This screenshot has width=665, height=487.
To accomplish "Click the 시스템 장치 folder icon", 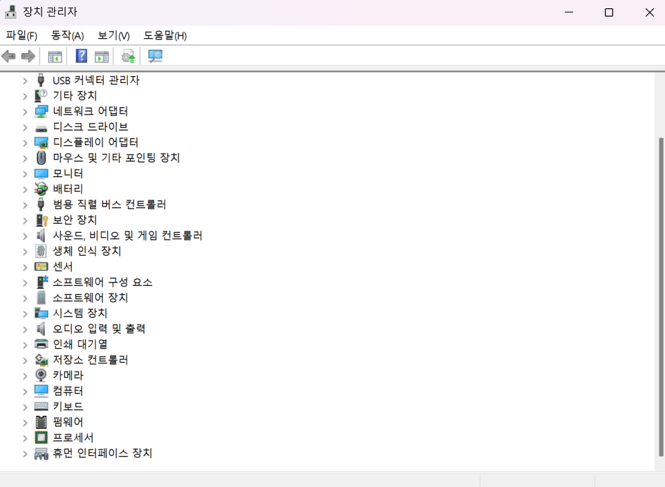I will [41, 313].
